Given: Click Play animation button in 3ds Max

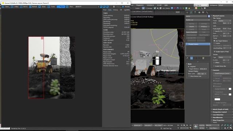Looking at the screenshot, I should [184, 125].
